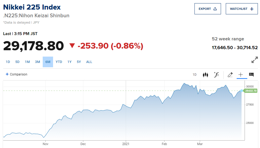Switch to the YTD range

tap(59, 62)
